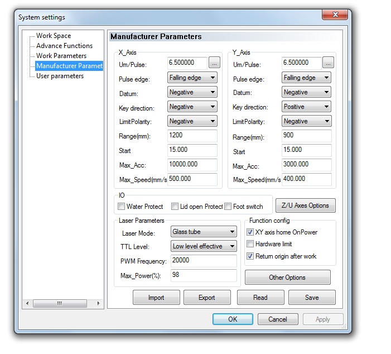Uncheck XY axis home OnPower
Viewport: 391px width, 354px height.
[250, 232]
